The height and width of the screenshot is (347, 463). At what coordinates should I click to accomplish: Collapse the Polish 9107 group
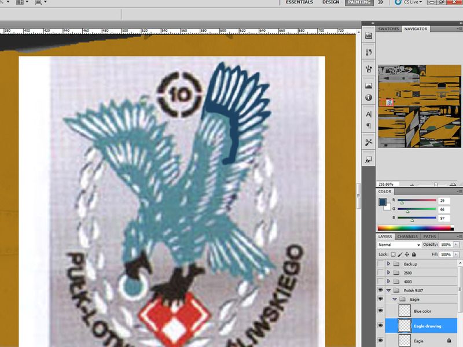pyautogui.click(x=388, y=290)
